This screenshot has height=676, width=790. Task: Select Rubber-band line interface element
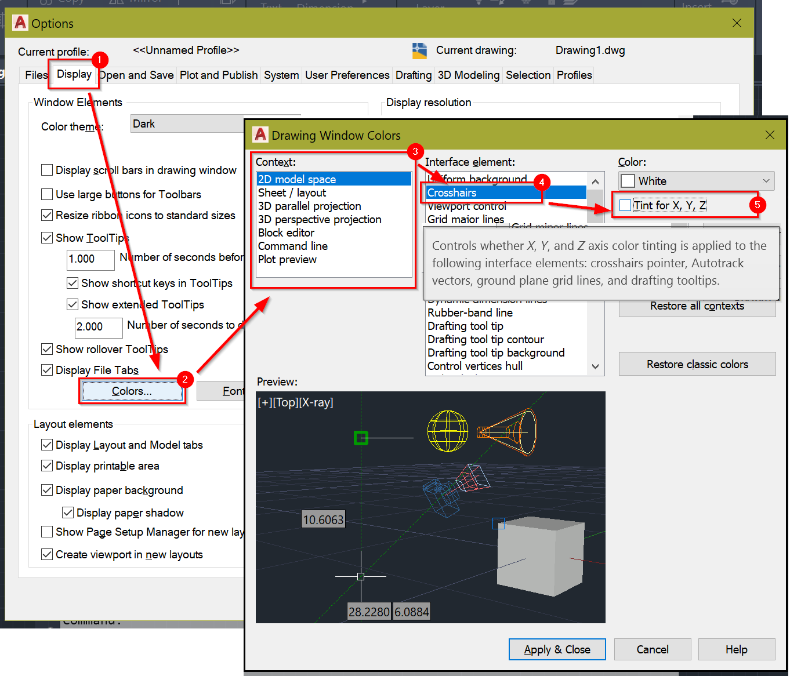tap(506, 312)
